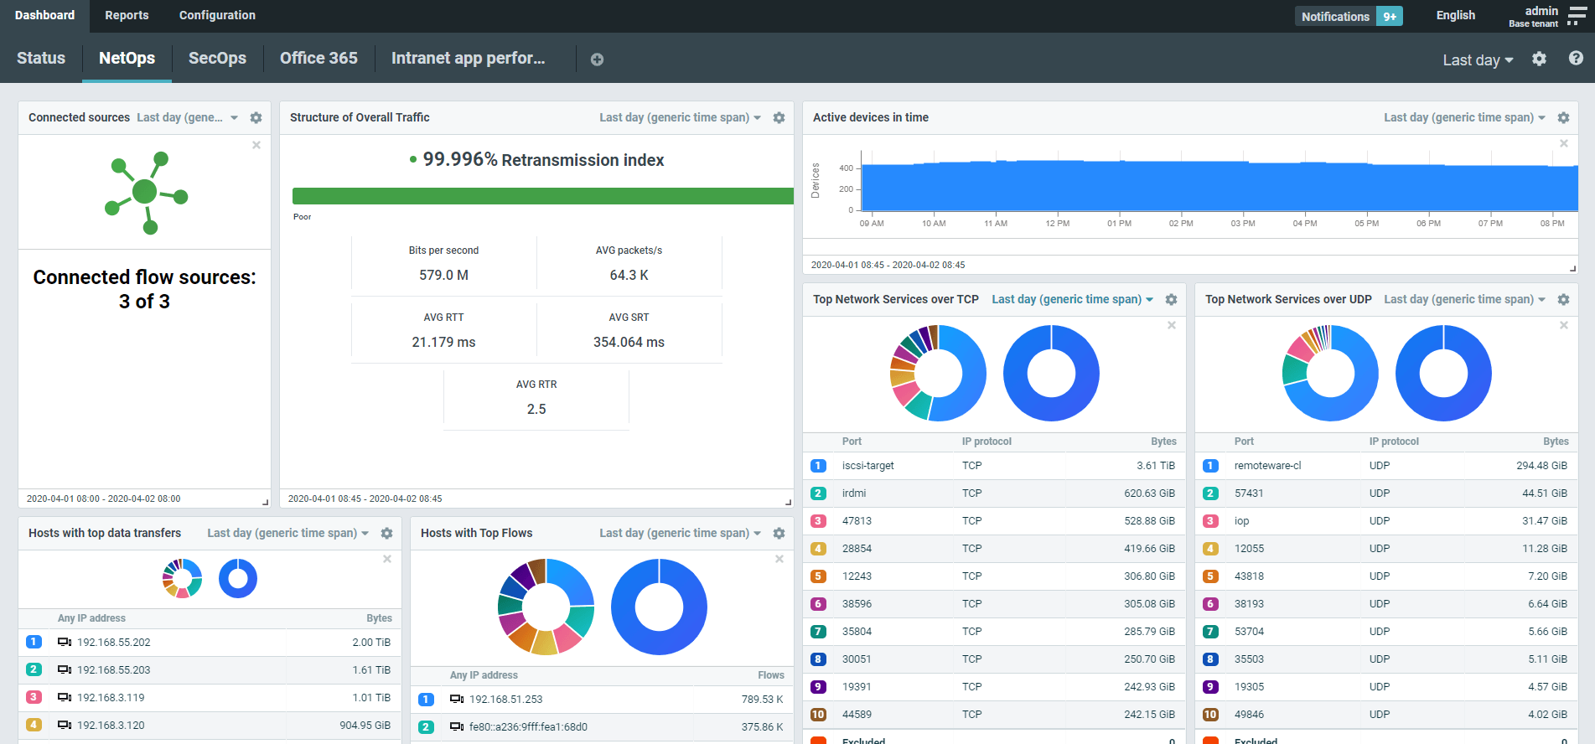Open Top Network Services over UDP gear

[1563, 300]
